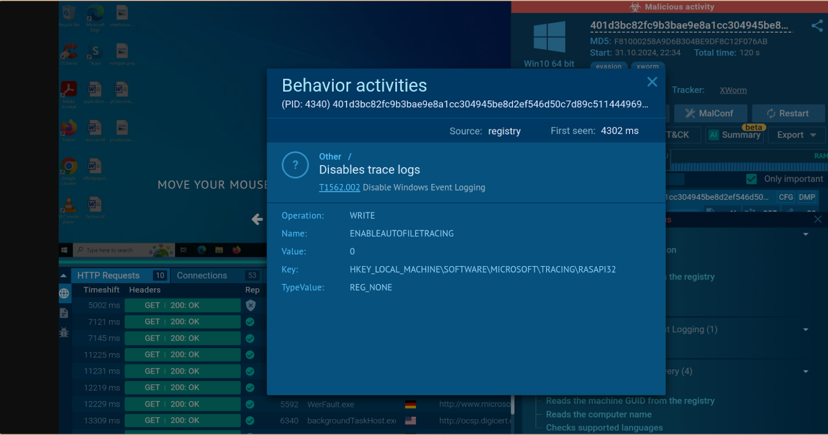Select the VLC media player desktop icon
828x435 pixels.
(69, 210)
